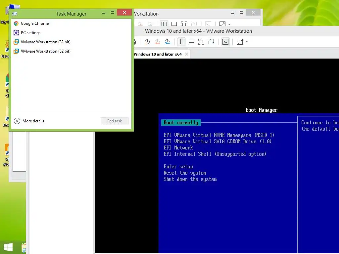Maximize the background VMware Workstation window
339x254 pixels.
pyautogui.click(x=241, y=13)
